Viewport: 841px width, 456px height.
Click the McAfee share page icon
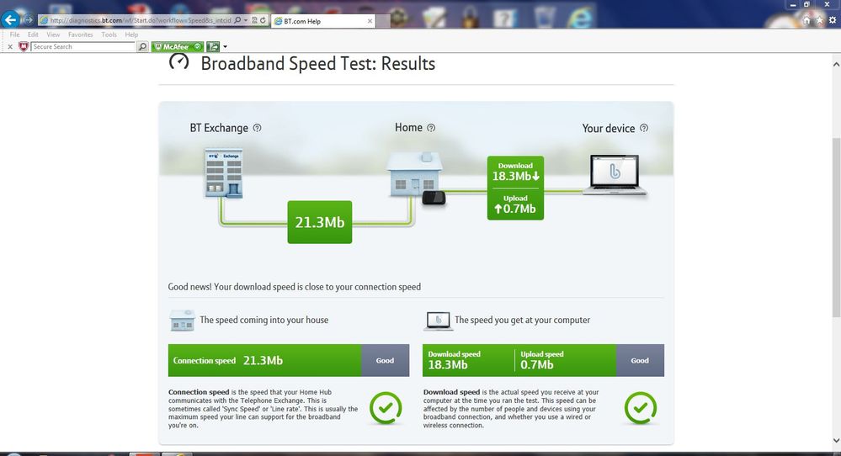(213, 46)
